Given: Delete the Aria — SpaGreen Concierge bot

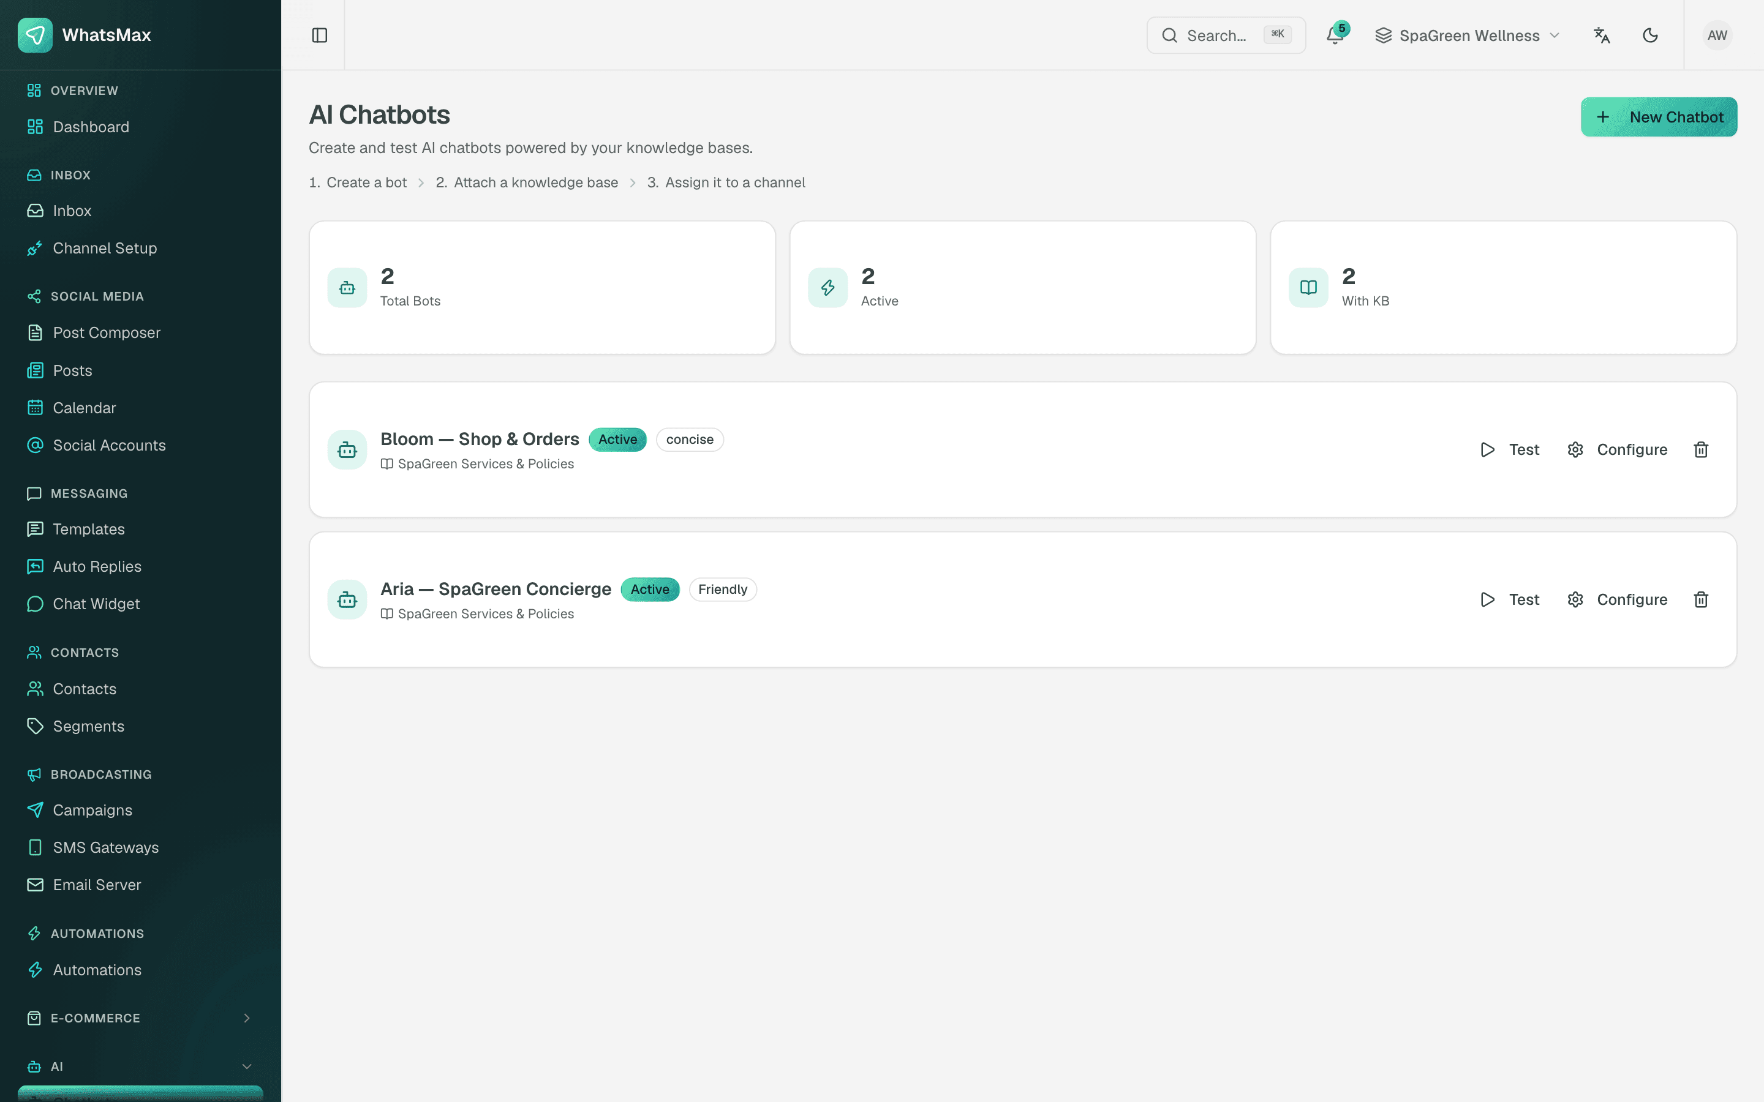Looking at the screenshot, I should [1700, 599].
